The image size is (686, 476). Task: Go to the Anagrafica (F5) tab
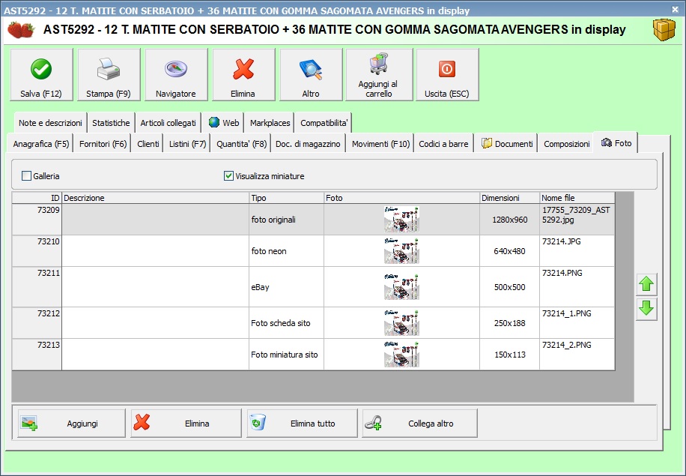click(41, 144)
